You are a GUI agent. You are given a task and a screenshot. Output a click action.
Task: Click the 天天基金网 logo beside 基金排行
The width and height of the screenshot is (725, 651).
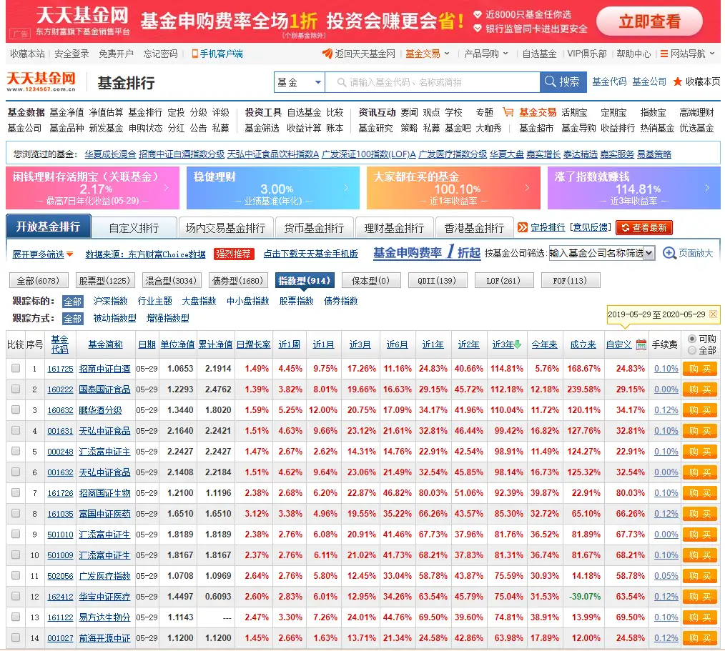41,81
